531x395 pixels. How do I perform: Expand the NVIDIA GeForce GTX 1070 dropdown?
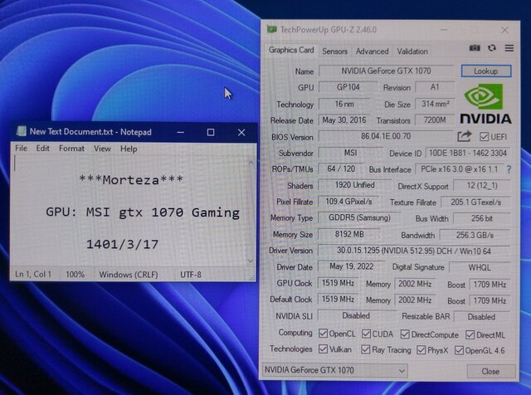tap(451, 370)
